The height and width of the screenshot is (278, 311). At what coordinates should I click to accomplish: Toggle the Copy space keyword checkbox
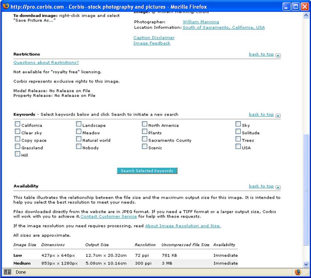pos(17,139)
